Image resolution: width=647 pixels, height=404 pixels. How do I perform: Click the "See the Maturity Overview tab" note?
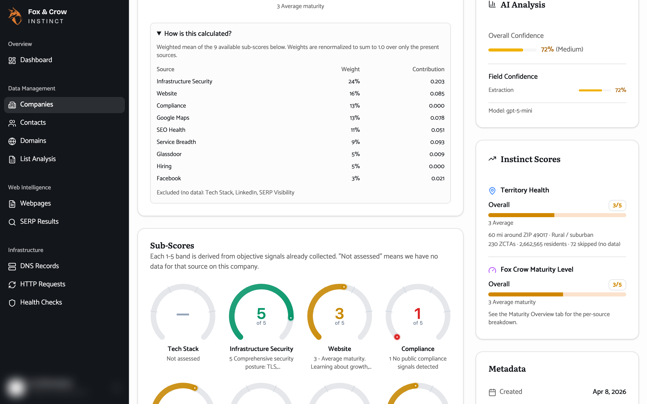(549, 318)
